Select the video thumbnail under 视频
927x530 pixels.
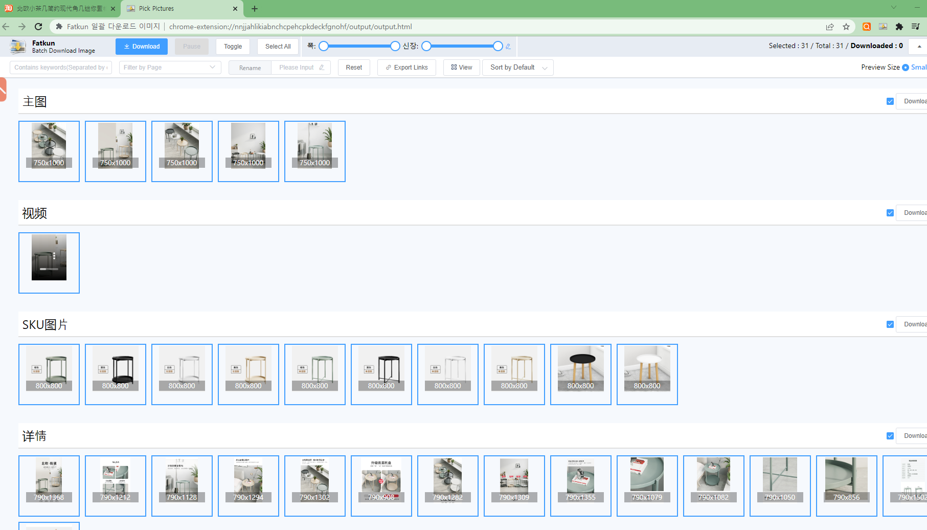pos(49,263)
